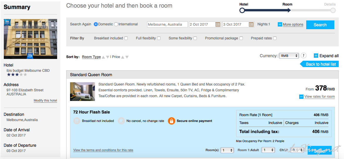Screen dimensions: 344x159
Task: Click the Secure online payment lock icon
Action: click(171, 121)
